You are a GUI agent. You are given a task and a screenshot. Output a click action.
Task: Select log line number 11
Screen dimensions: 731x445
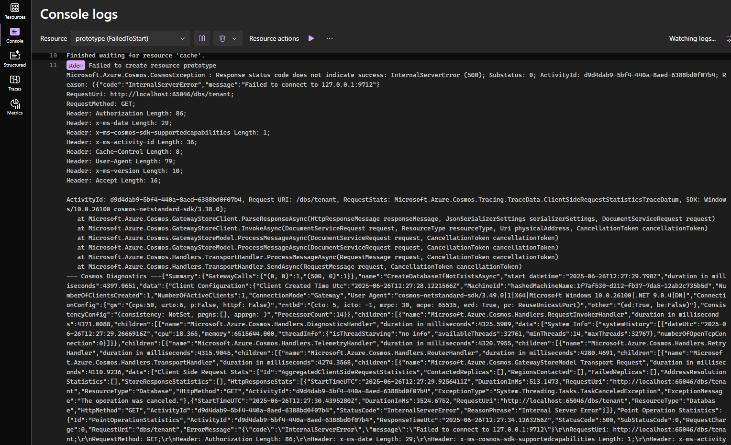pos(53,65)
